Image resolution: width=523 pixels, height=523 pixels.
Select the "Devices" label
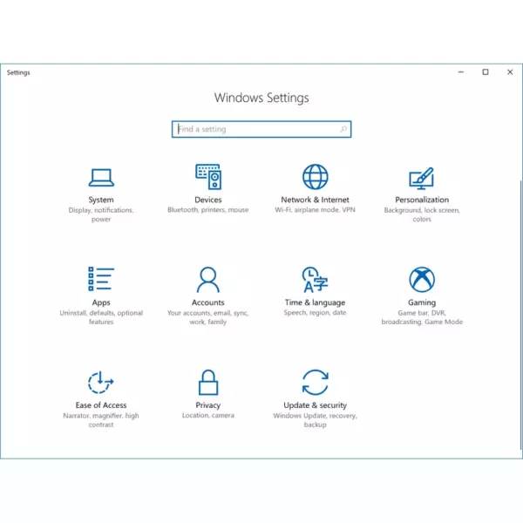click(208, 200)
